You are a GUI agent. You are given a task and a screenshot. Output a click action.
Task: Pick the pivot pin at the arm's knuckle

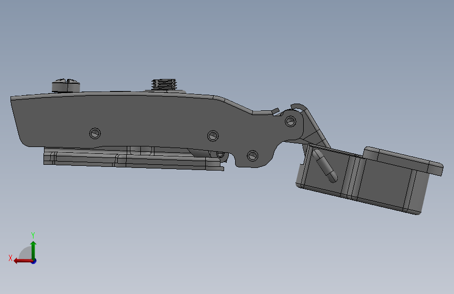[291, 121]
